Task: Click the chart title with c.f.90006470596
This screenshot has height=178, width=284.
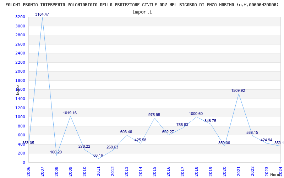Action: pos(142,5)
